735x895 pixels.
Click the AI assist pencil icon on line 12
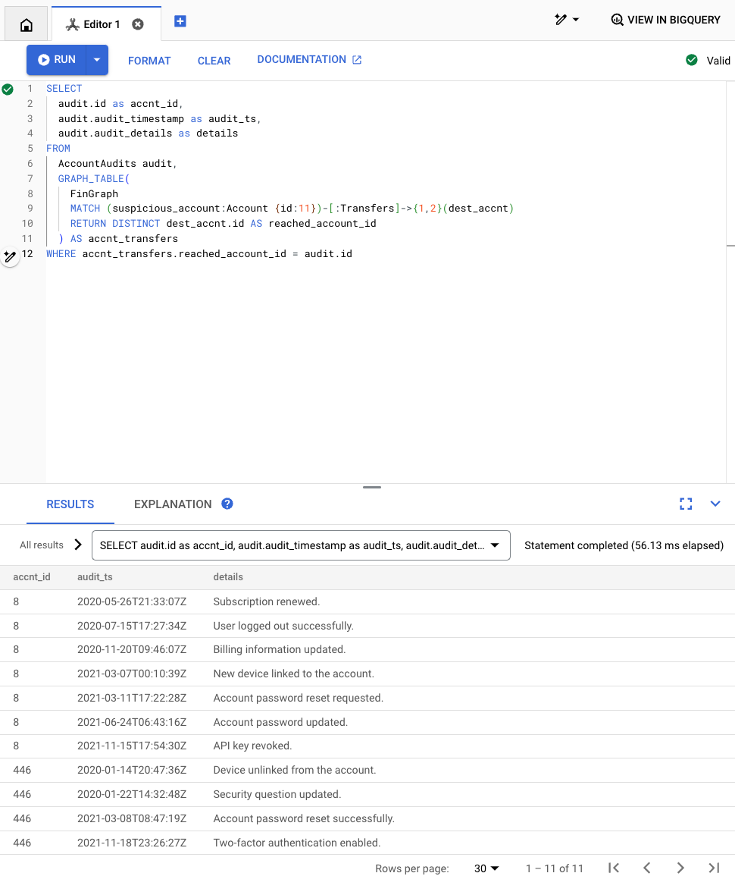(9, 257)
